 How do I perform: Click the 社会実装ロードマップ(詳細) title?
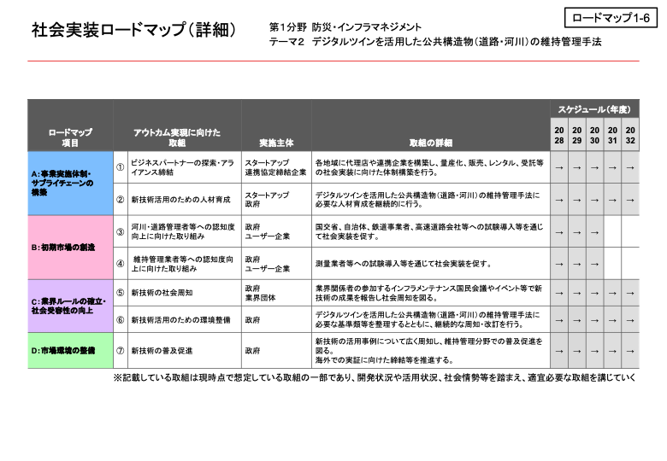133,31
